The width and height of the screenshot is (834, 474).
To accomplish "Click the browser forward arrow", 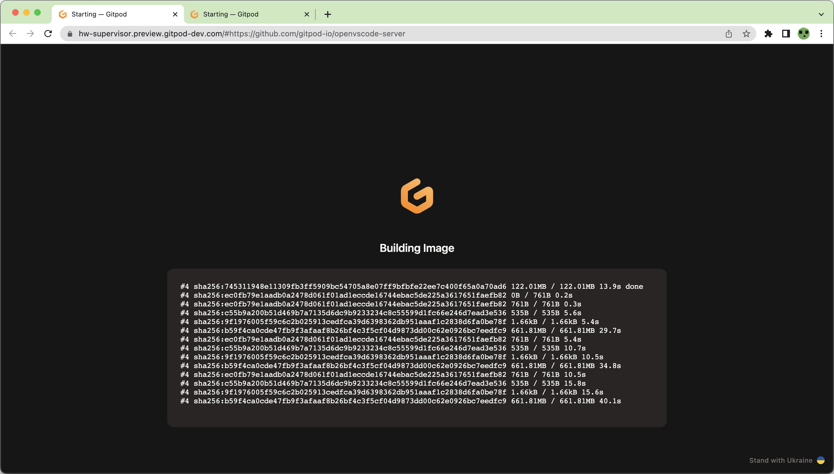I will pos(30,34).
